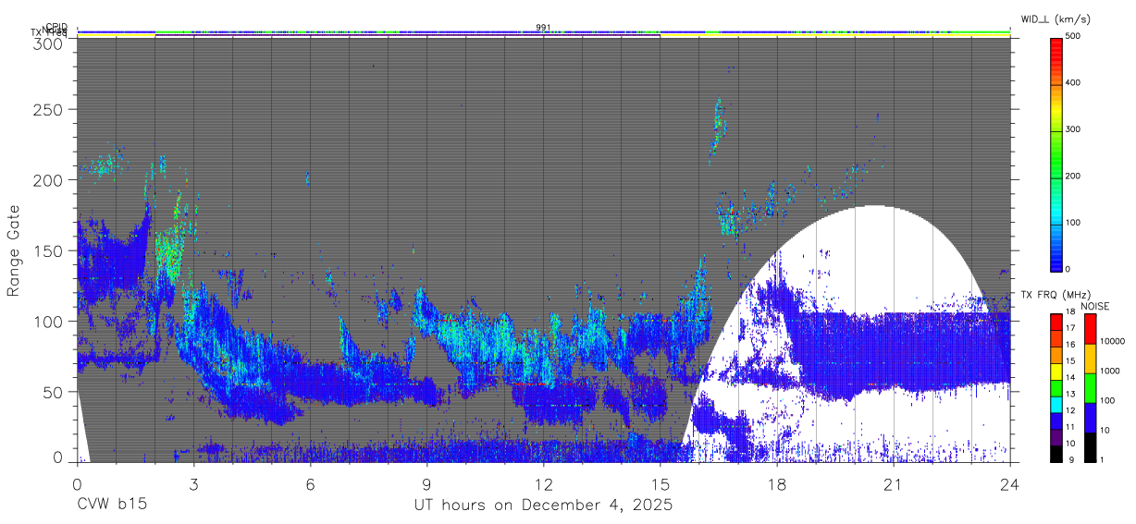Click the 'CVW b15' radar beam label

coord(112,505)
